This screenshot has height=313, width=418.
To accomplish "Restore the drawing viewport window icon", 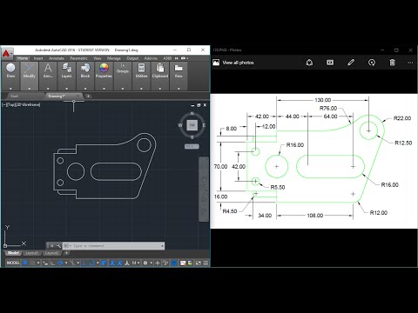I will point(199,105).
